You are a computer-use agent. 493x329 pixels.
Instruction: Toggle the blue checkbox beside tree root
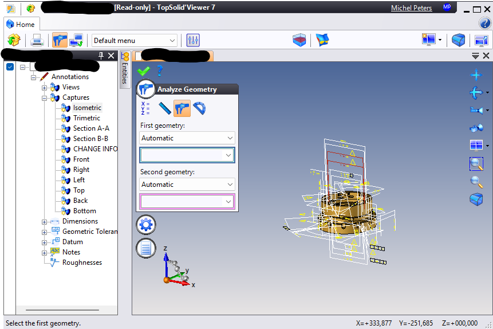pyautogui.click(x=10, y=66)
